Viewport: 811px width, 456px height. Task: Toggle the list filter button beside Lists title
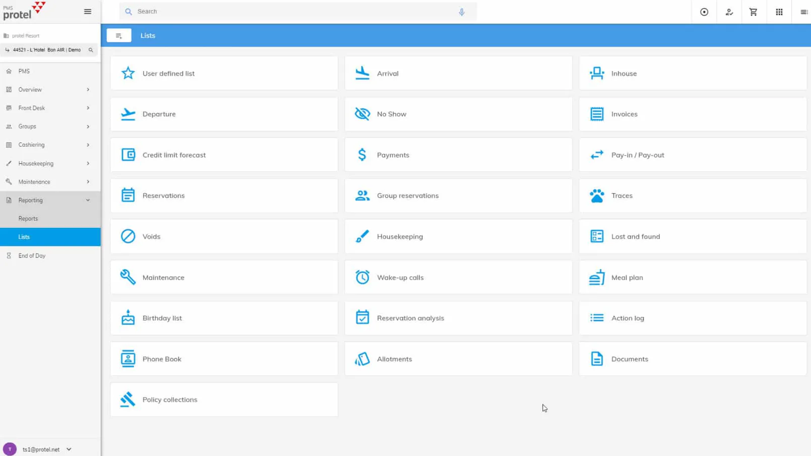coord(119,36)
